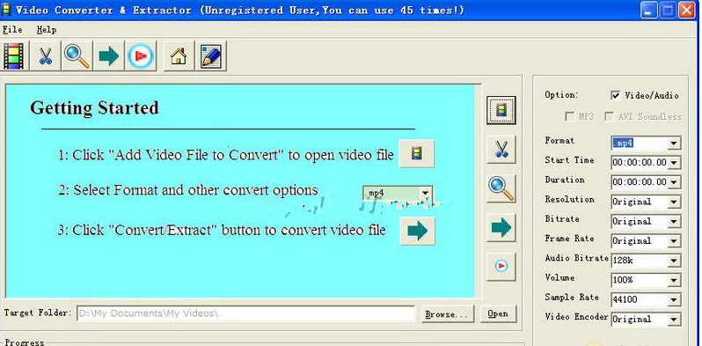The height and width of the screenshot is (346, 702).
Task: Close the Video Converter window
Action: [686, 10]
